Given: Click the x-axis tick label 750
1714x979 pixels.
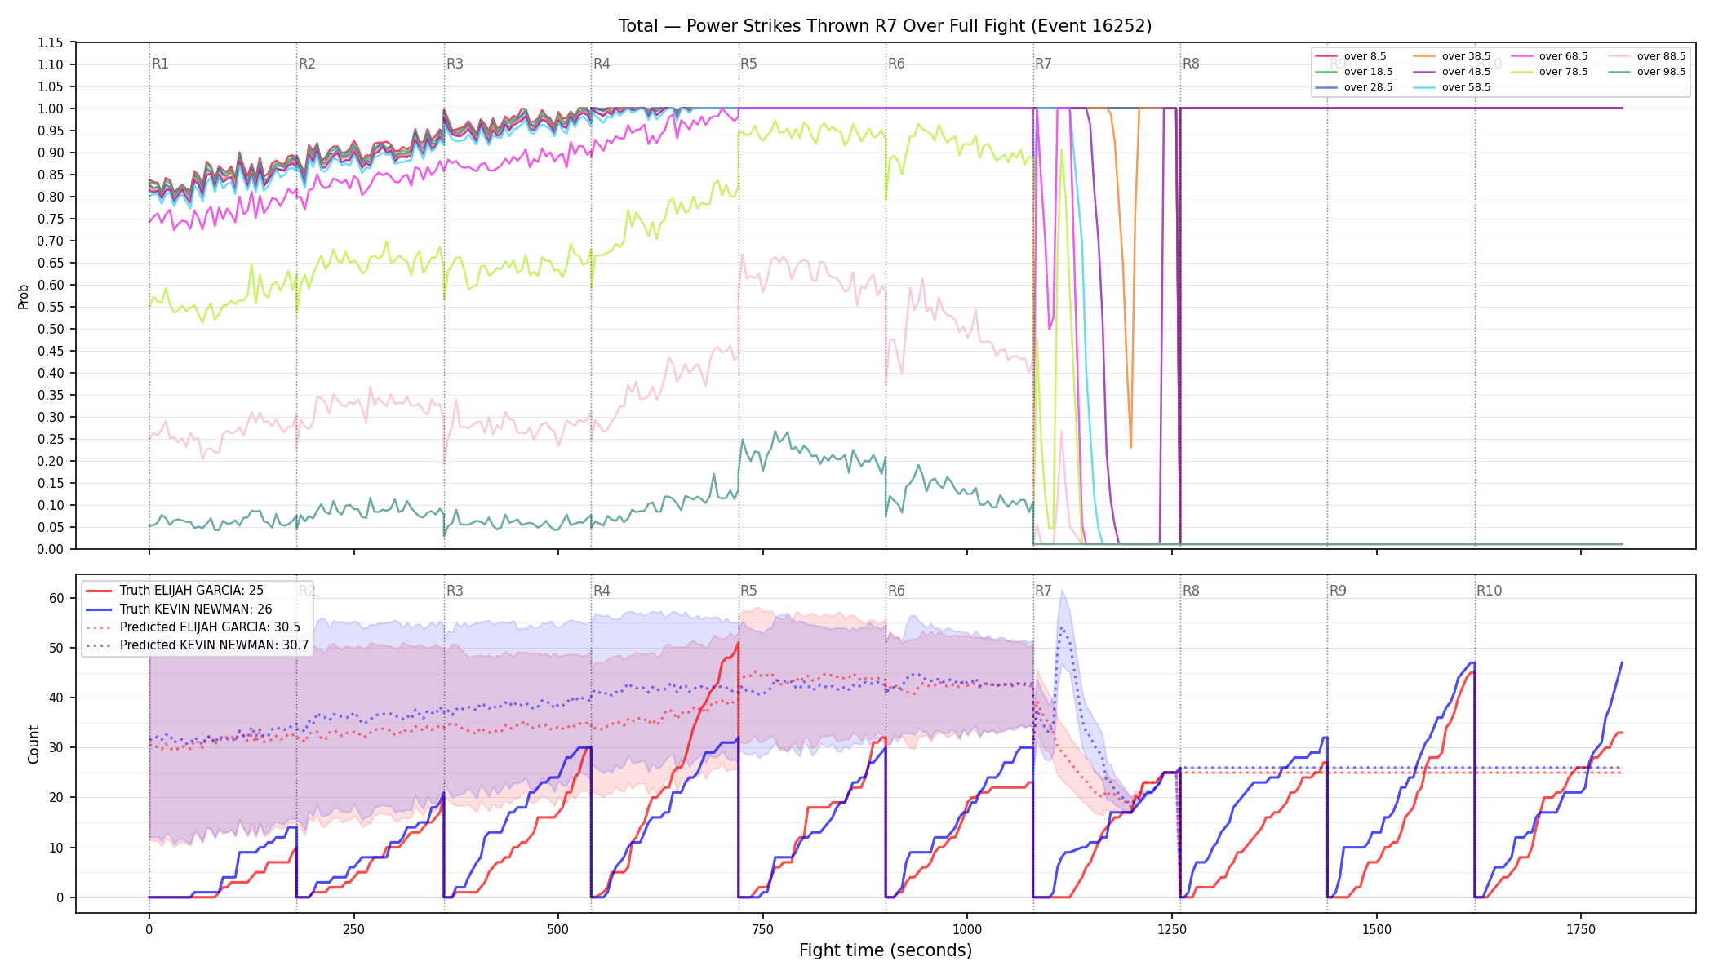Looking at the screenshot, I should (763, 929).
